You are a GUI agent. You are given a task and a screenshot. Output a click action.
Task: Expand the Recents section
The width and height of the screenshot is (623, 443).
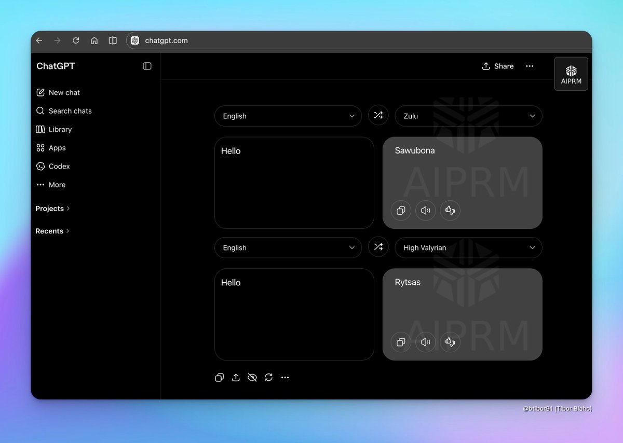point(52,231)
